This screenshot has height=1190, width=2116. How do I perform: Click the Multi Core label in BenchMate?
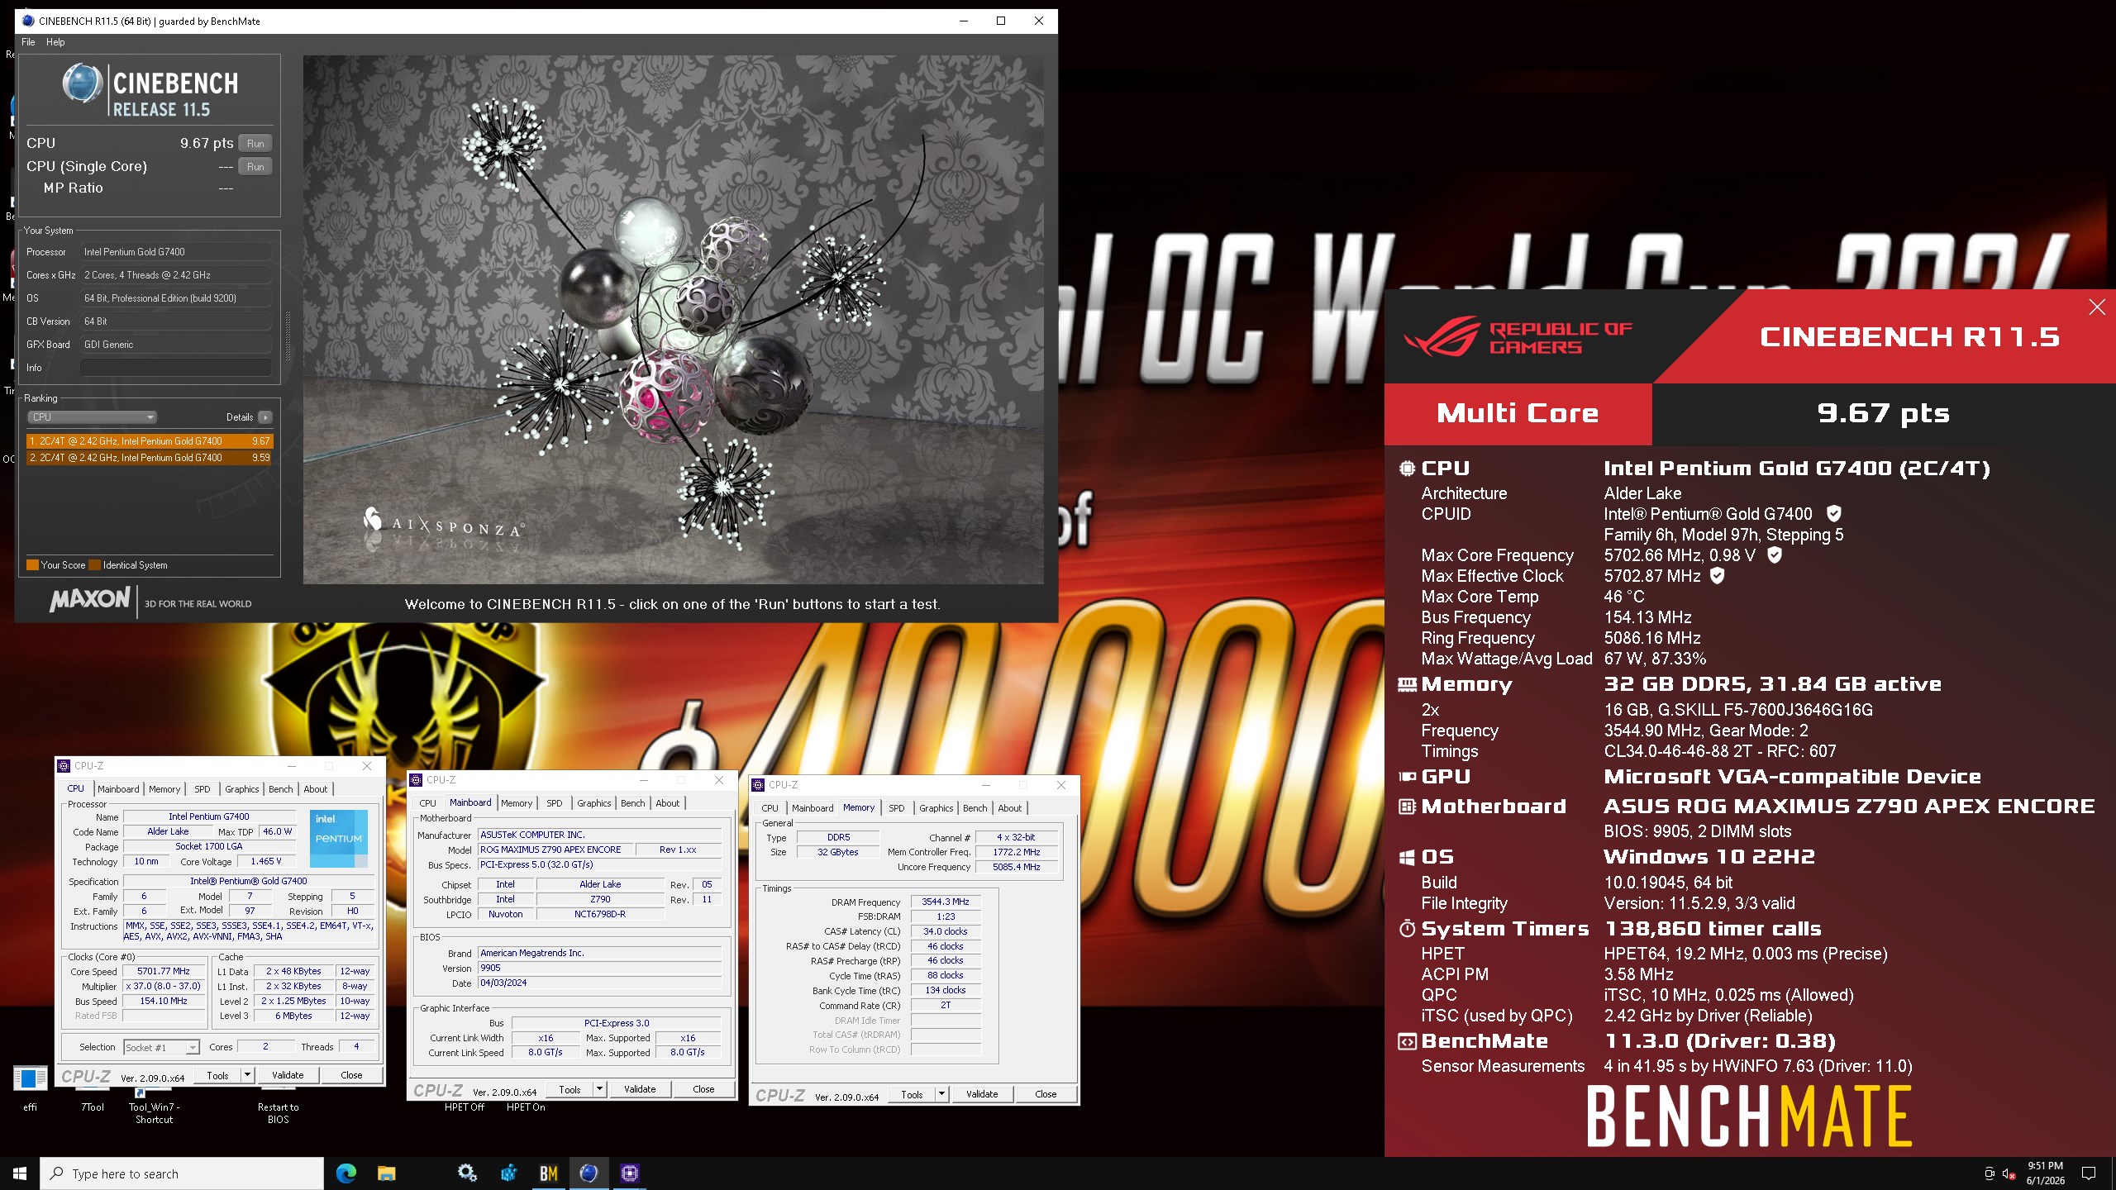coord(1518,413)
